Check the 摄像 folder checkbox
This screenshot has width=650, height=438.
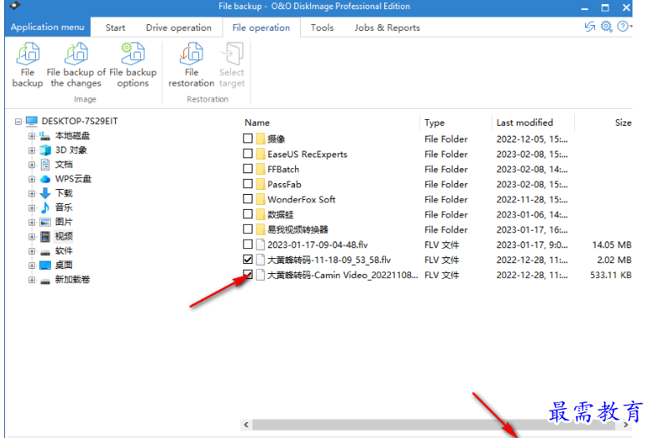(247, 138)
